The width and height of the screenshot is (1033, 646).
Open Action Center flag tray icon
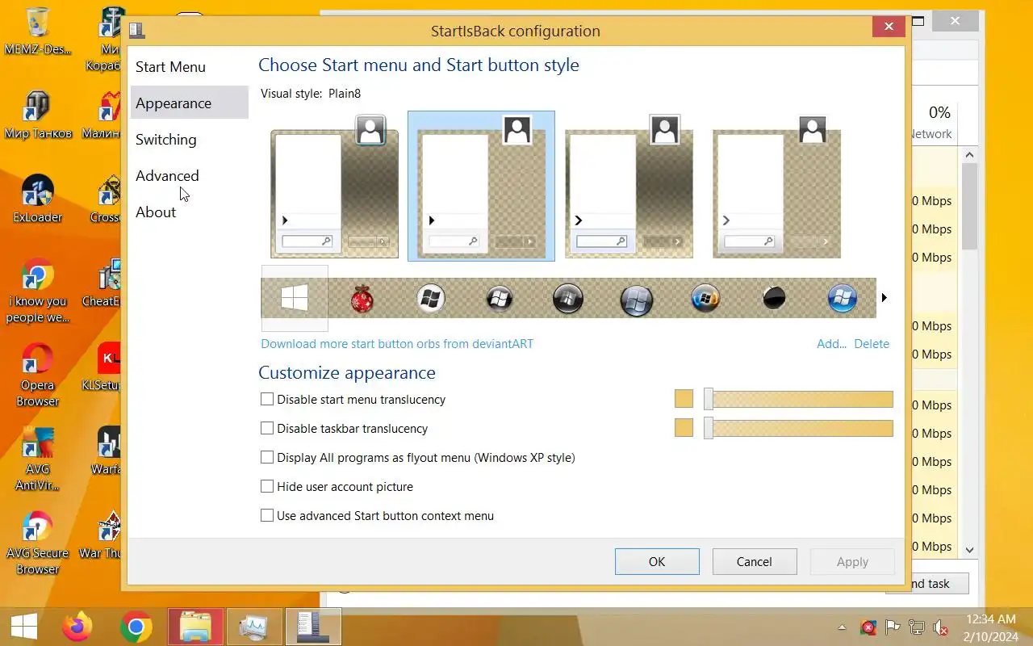(x=893, y=627)
